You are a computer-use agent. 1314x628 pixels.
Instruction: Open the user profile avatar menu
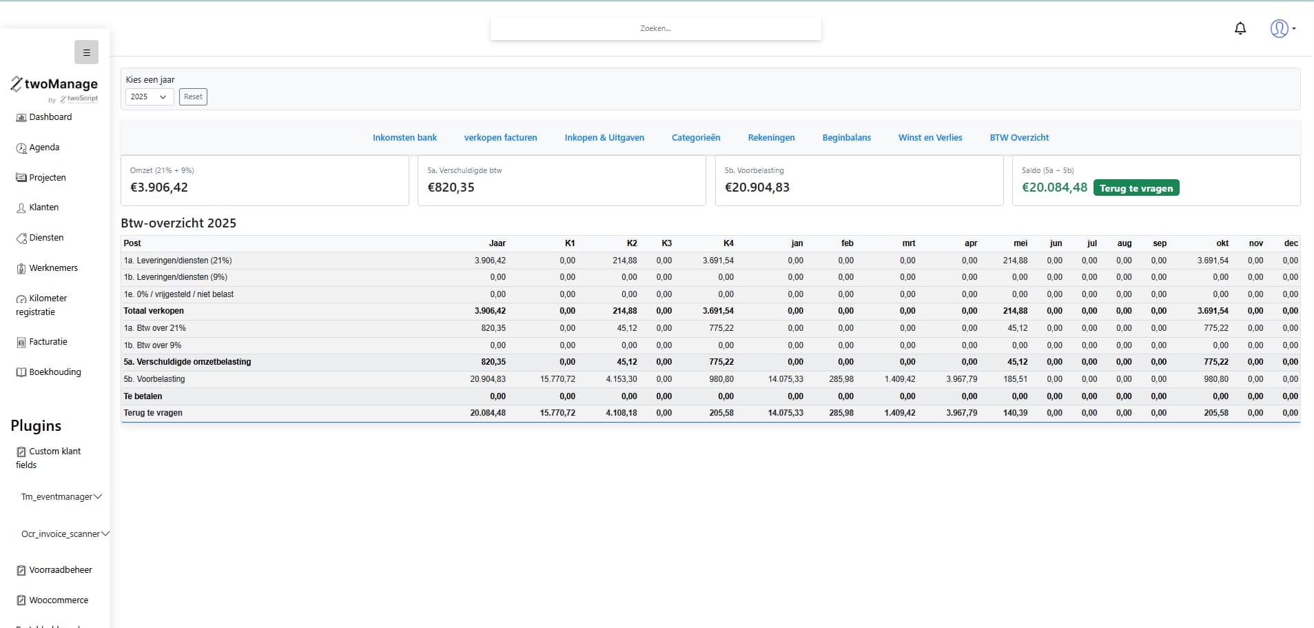coord(1281,28)
